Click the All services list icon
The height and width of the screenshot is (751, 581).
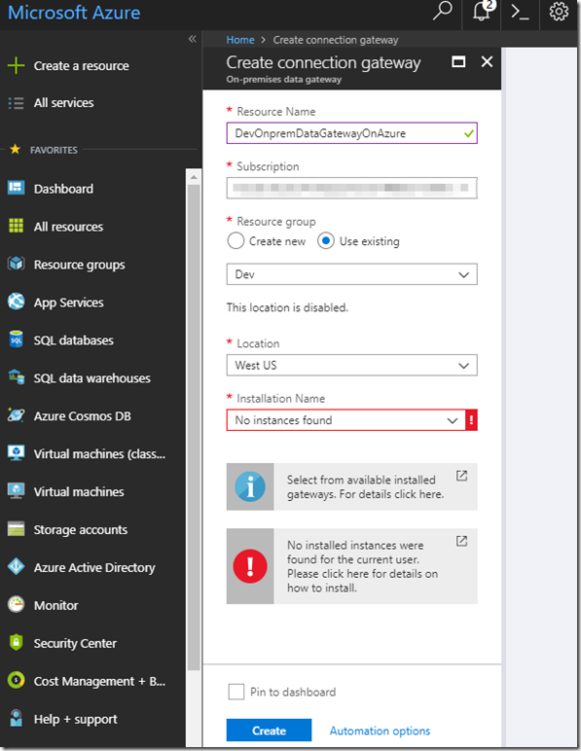(16, 103)
